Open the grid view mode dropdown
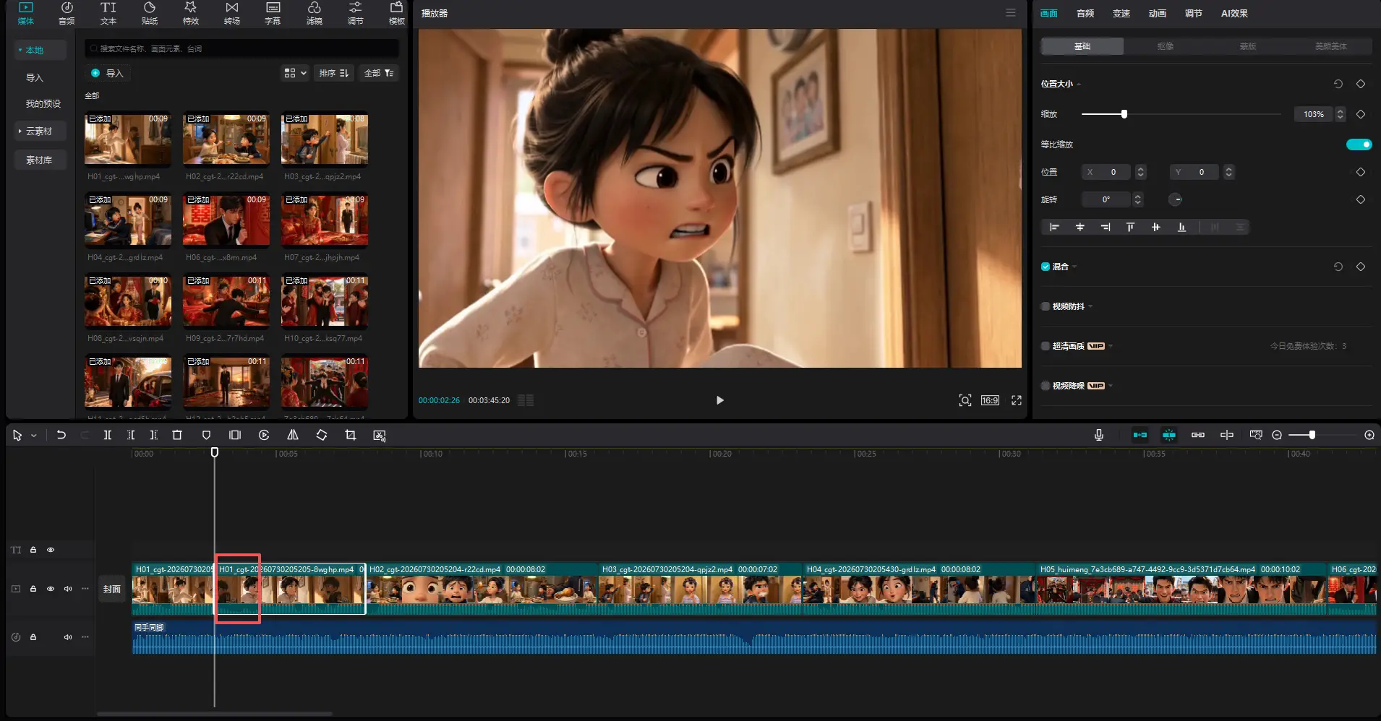Screen dimensions: 1381x721 (x=296, y=73)
